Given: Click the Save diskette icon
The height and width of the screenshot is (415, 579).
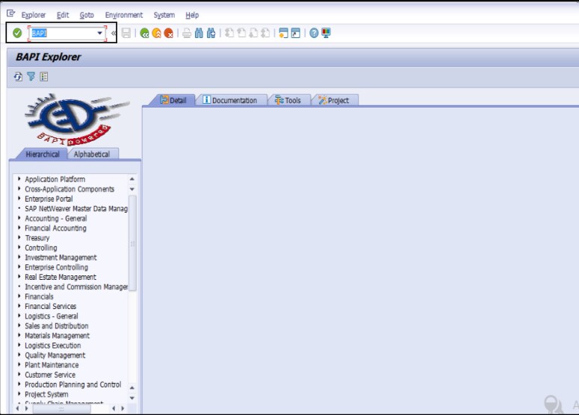Looking at the screenshot, I should point(126,33).
